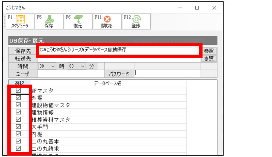272x157 pixels.
Task: Uncheck the MPマスタ database checkbox
Action: click(x=18, y=90)
